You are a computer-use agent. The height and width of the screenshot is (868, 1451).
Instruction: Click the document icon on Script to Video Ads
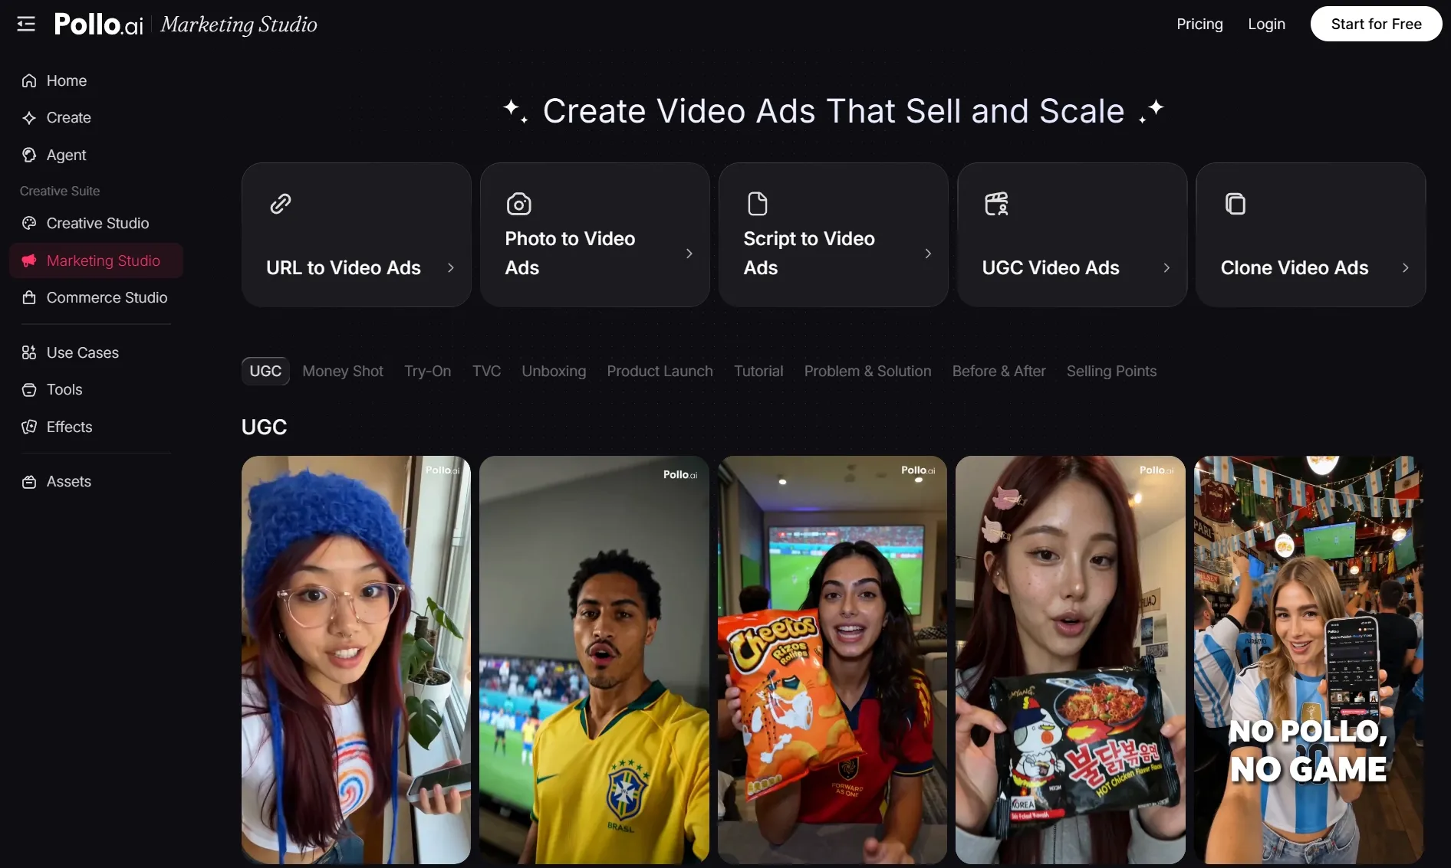point(758,204)
